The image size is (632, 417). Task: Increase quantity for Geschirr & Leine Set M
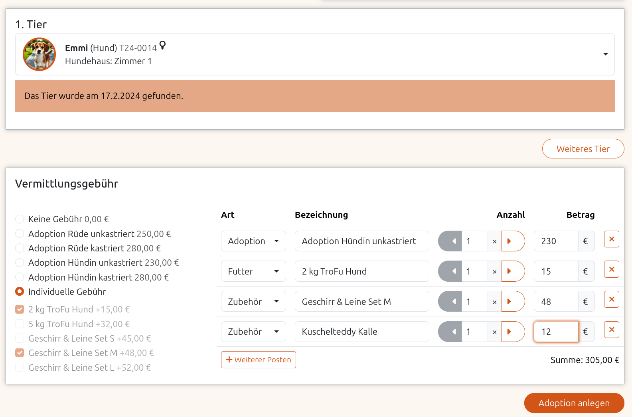click(x=512, y=302)
